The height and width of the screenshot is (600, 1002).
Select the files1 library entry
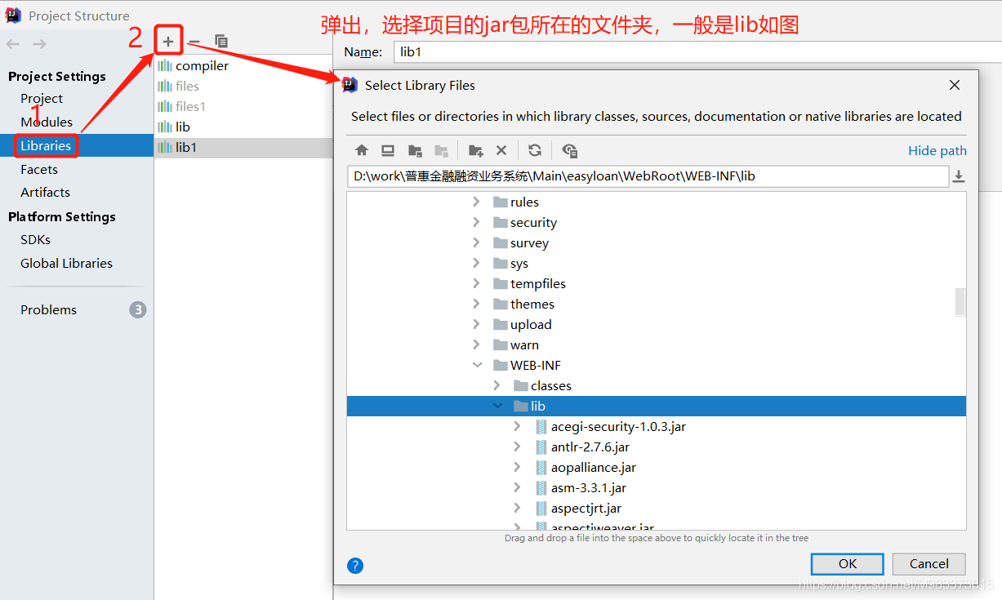pos(190,106)
